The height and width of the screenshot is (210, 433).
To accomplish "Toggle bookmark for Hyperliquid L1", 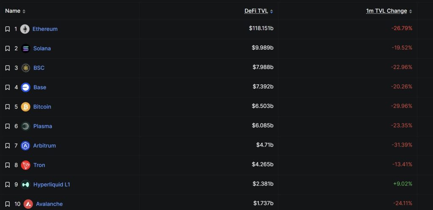I will (7, 185).
